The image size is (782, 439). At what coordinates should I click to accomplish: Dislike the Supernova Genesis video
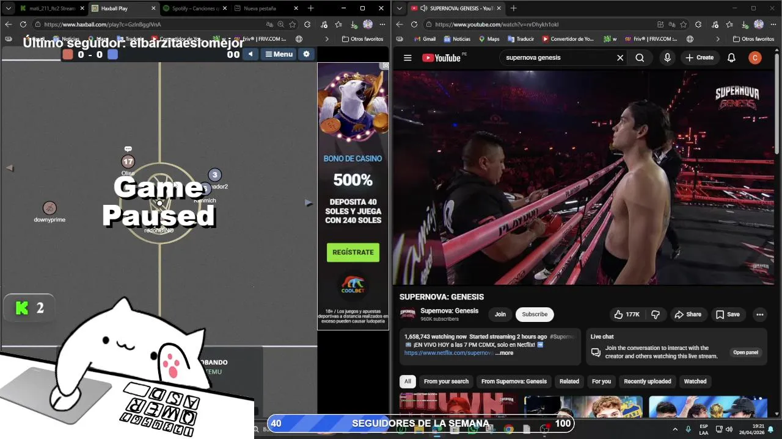pos(656,315)
